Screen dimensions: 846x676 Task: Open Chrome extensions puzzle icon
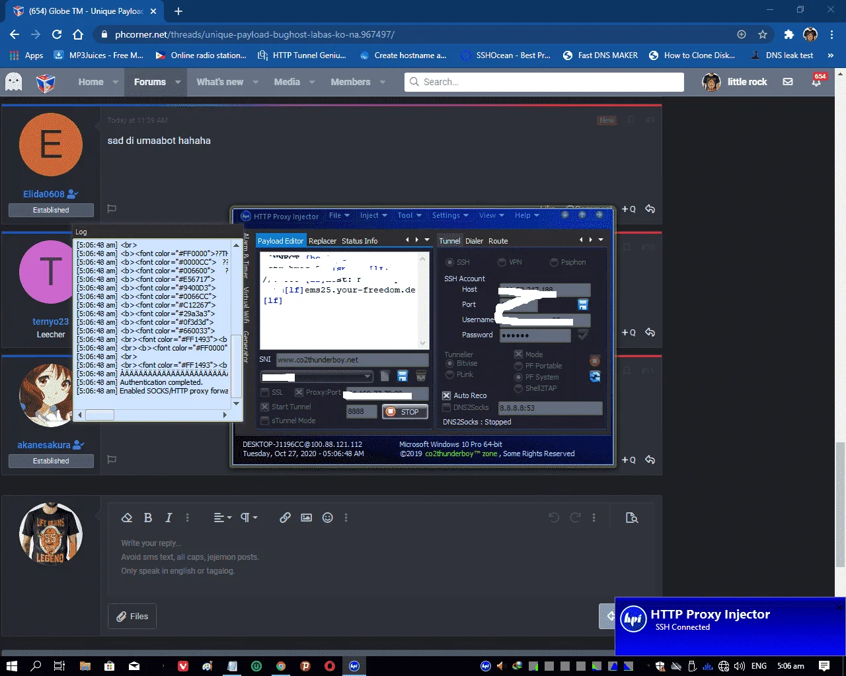point(788,34)
